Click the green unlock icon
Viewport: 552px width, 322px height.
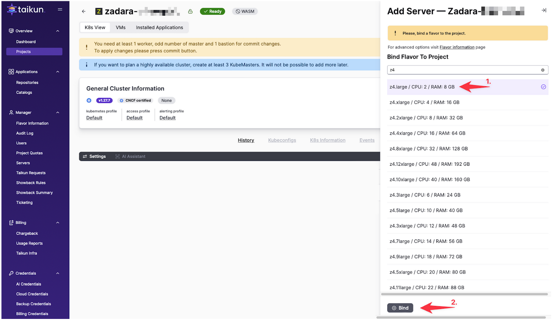click(x=190, y=11)
